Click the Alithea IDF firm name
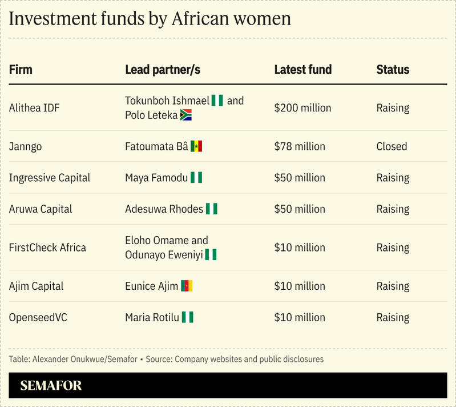Screen dimensions: 456x407 tap(34, 107)
